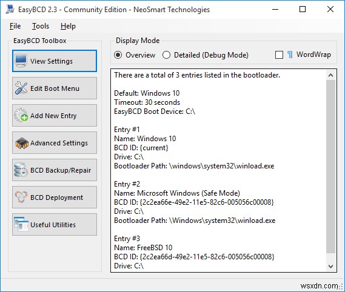
Task: Click the Add New Entry gear icon
Action: tap(21, 115)
